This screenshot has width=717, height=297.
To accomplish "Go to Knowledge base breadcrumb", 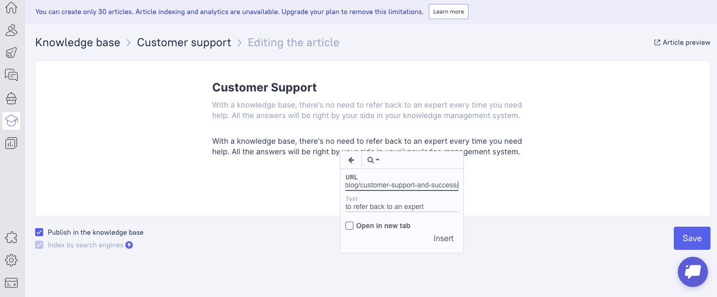I will coord(78,43).
